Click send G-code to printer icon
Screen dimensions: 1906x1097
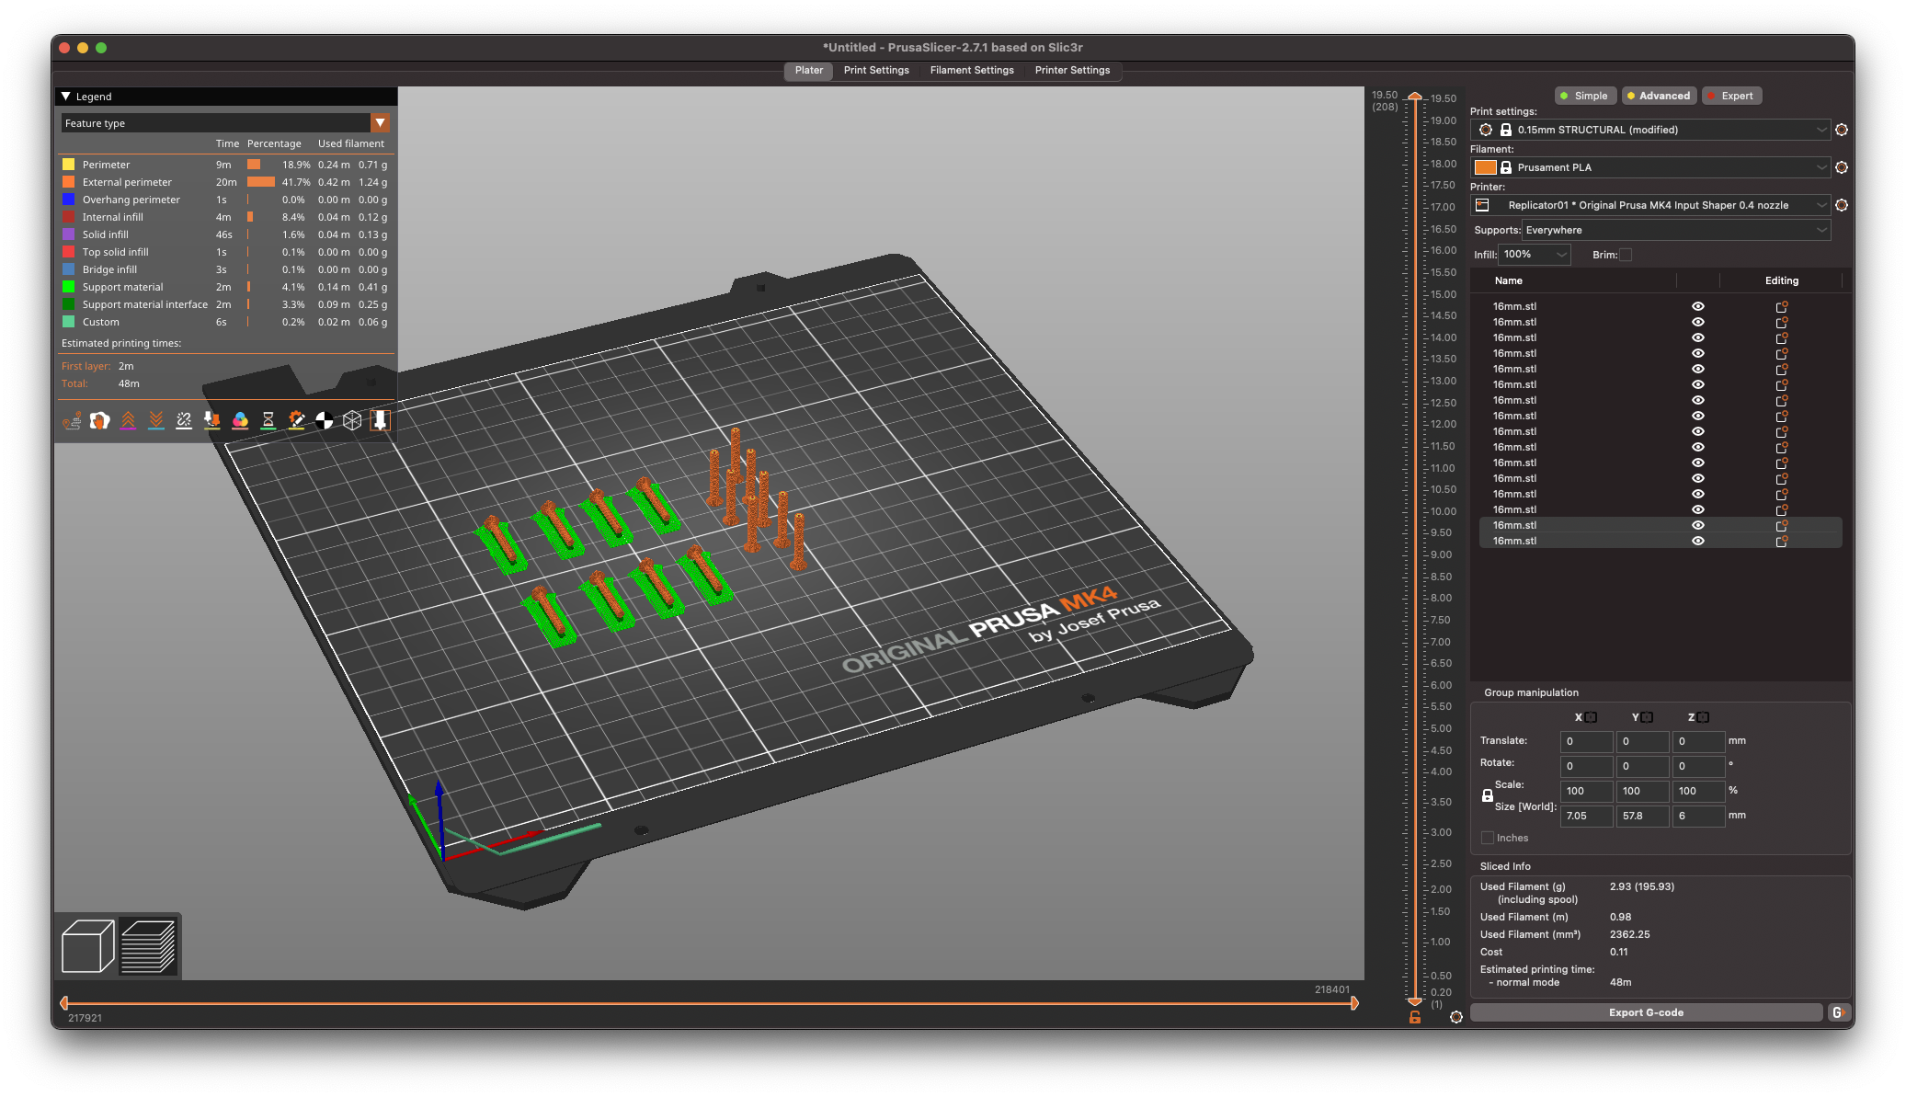pyautogui.click(x=1839, y=1012)
